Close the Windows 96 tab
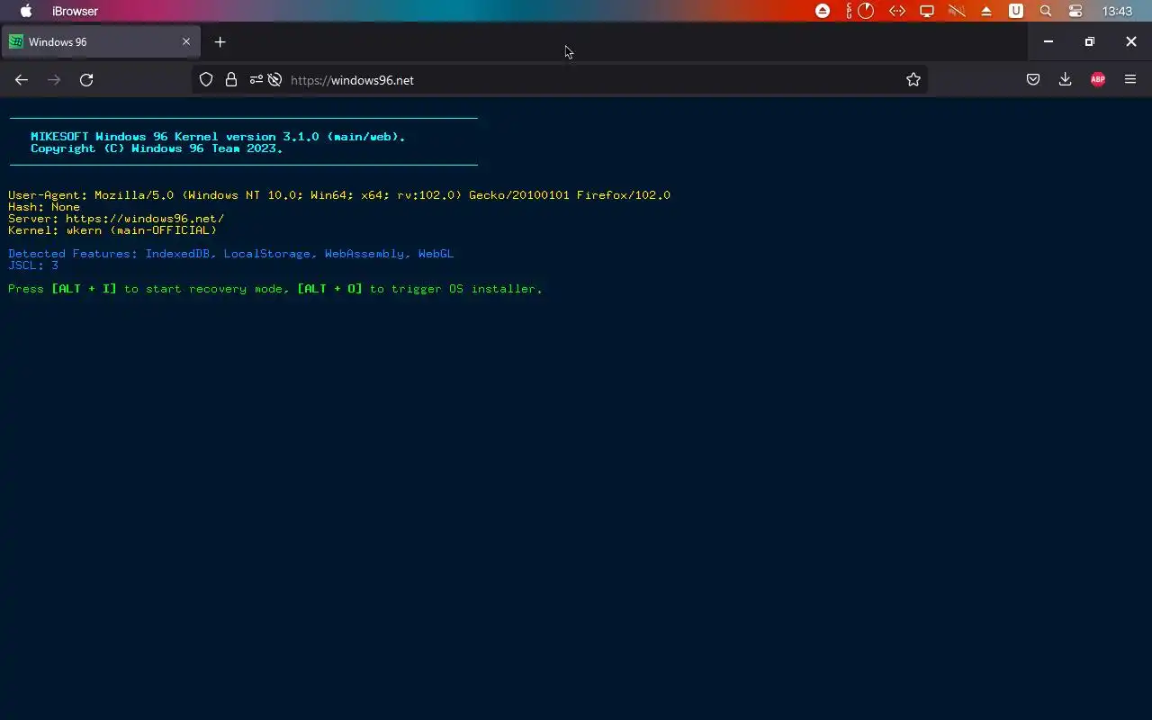 tap(186, 41)
